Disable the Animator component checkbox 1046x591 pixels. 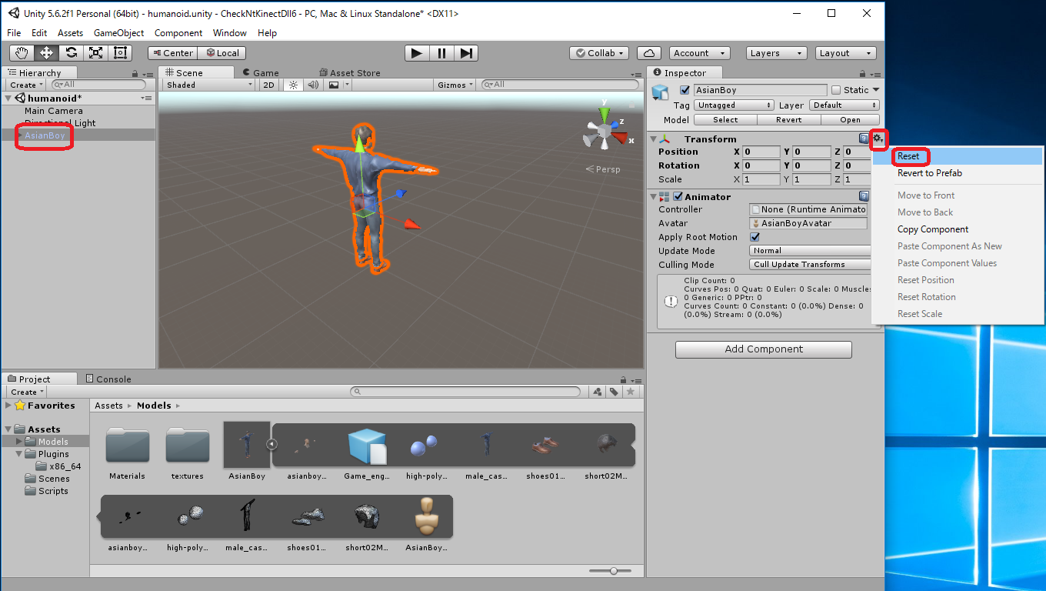pyautogui.click(x=678, y=197)
